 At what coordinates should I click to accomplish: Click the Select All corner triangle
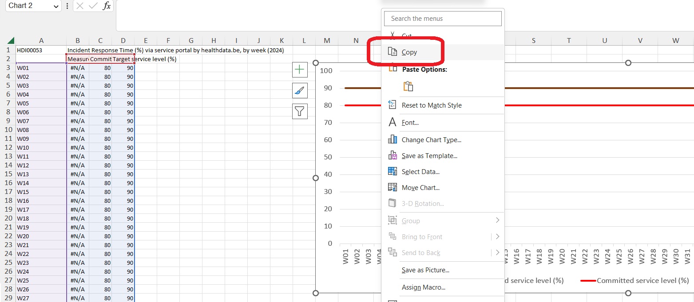coord(10,41)
